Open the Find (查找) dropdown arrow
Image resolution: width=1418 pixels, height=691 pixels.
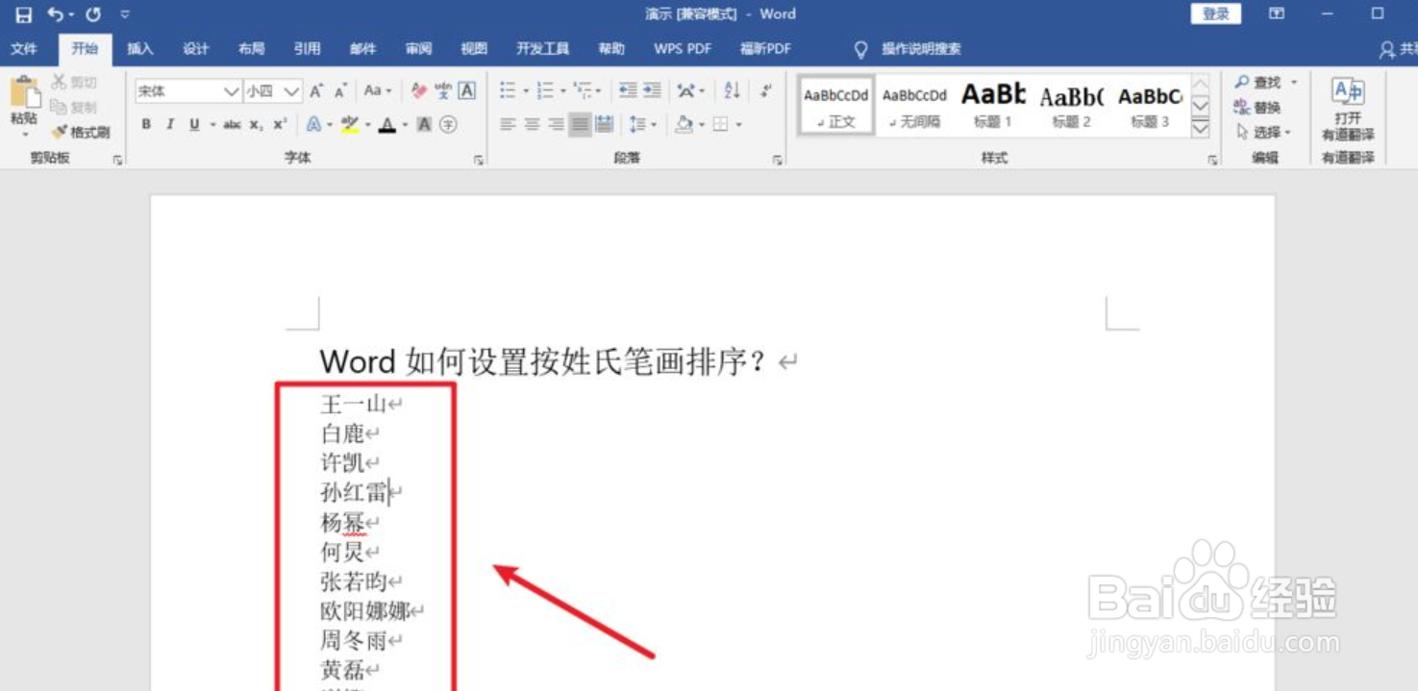pos(1294,83)
